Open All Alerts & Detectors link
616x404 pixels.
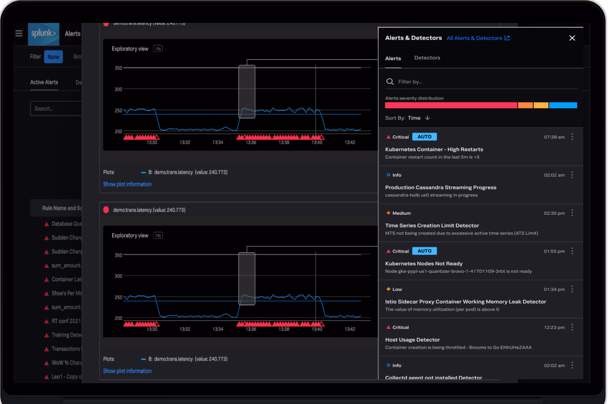pos(477,38)
